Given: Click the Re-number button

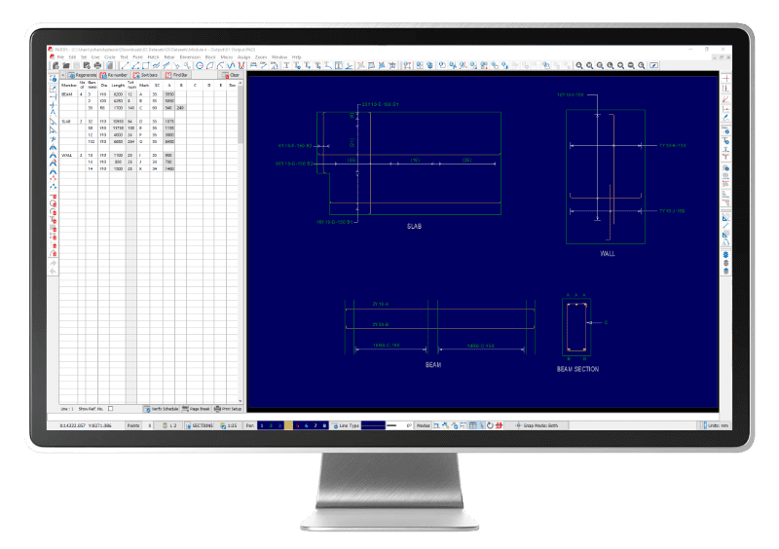Looking at the screenshot, I should 115,74.
